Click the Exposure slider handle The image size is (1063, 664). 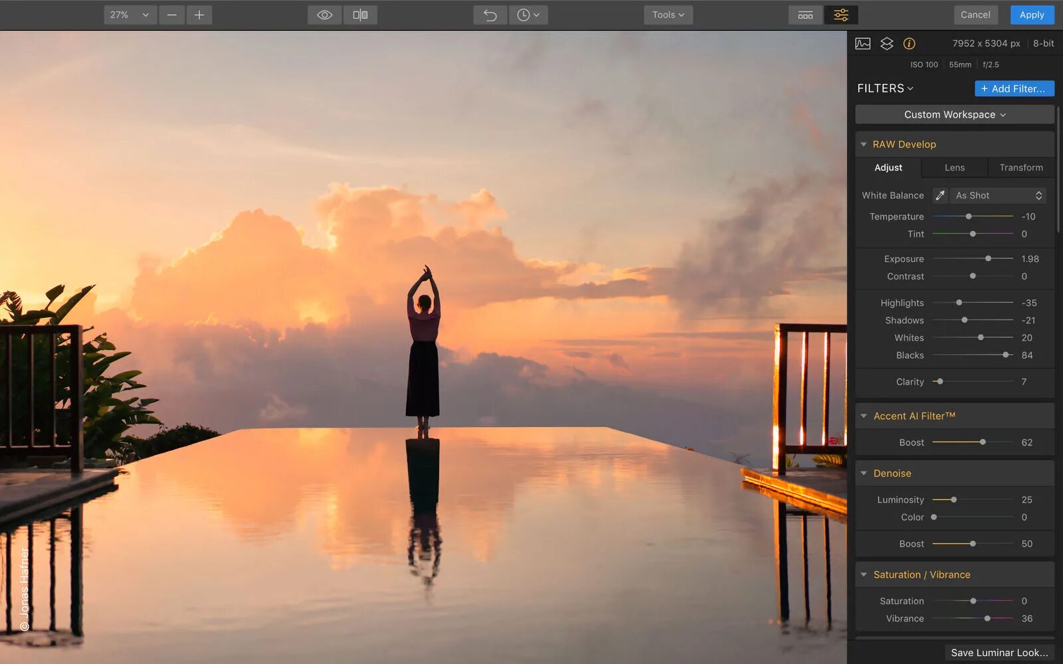click(988, 258)
